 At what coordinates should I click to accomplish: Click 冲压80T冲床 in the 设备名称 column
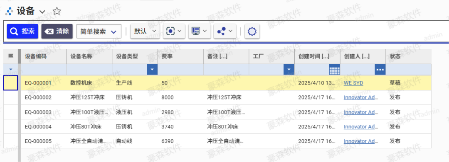pos(89,127)
